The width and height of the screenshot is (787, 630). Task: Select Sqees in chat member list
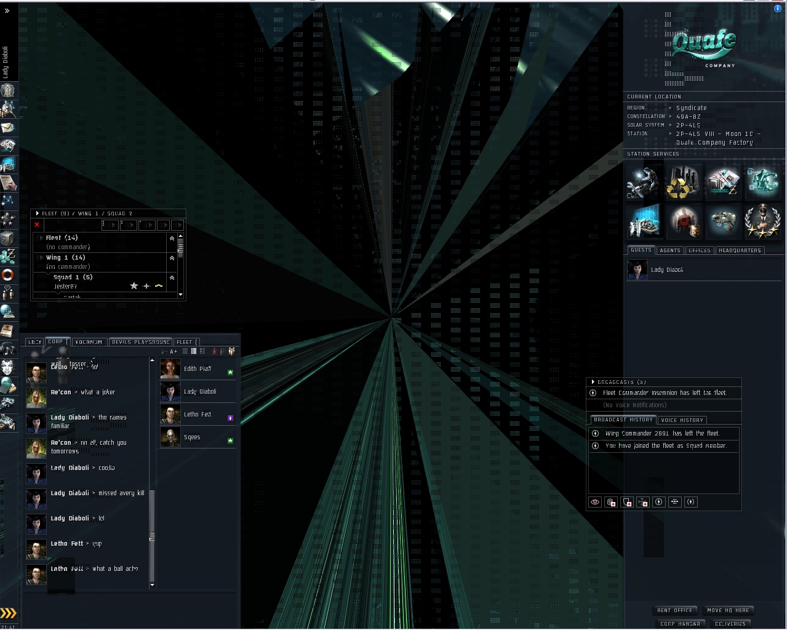click(x=198, y=437)
